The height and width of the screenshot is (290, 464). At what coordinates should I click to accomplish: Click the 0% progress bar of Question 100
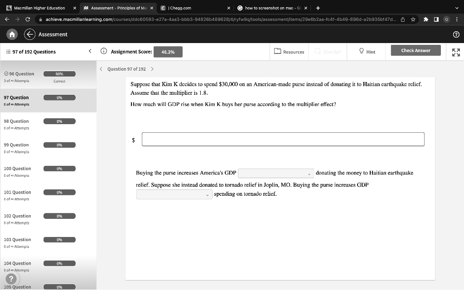[59, 169]
